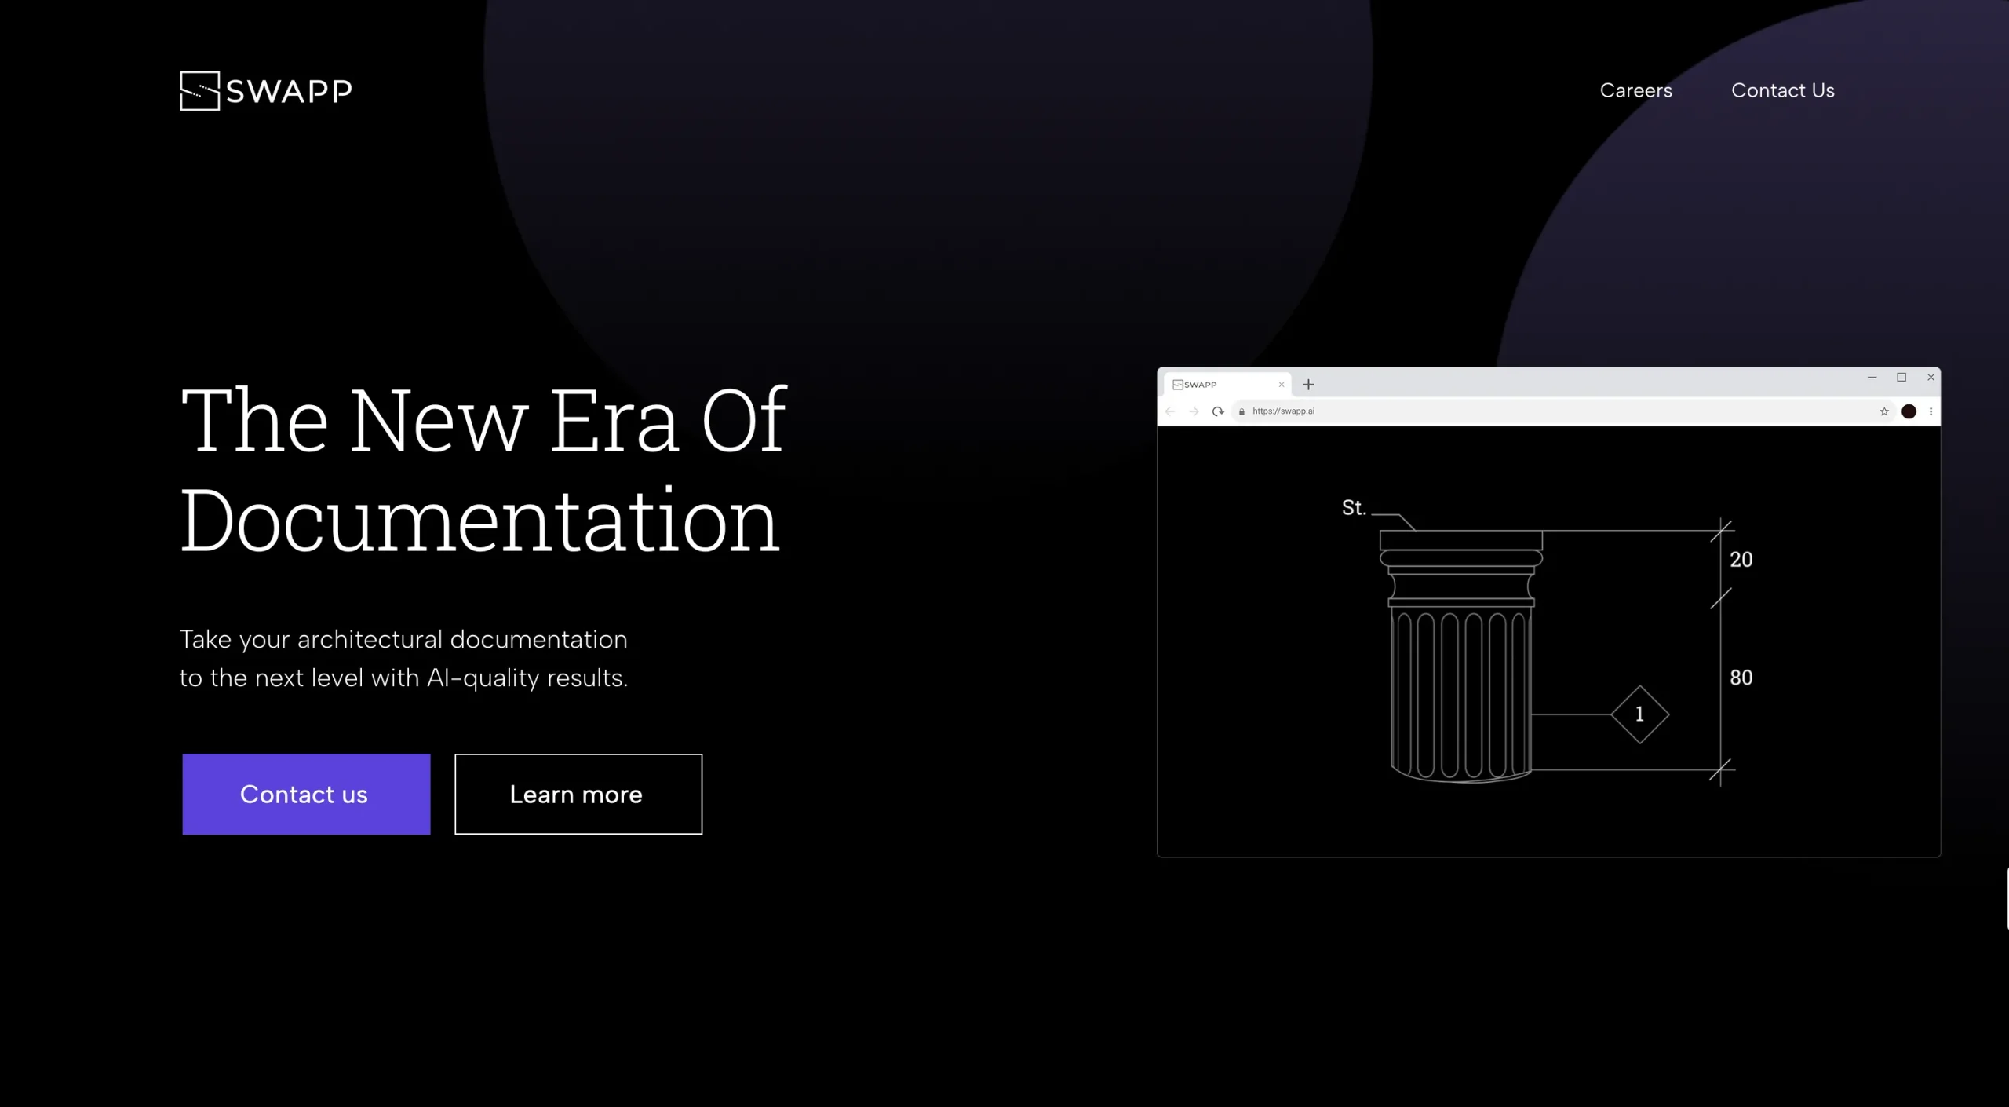Open Contact Us in the navigation
Viewport: 2009px width, 1107px height.
[1782, 90]
